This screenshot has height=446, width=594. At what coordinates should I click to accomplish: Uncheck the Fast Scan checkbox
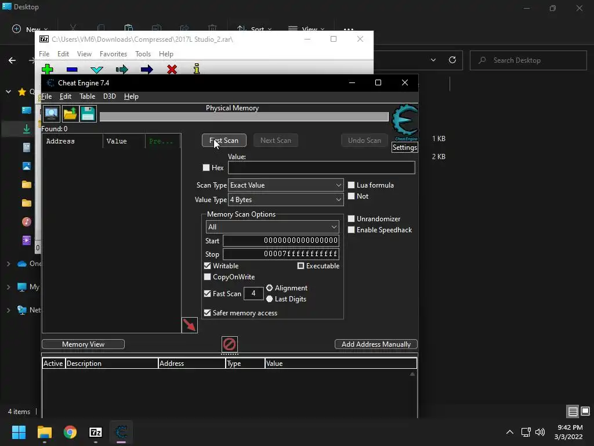point(207,293)
